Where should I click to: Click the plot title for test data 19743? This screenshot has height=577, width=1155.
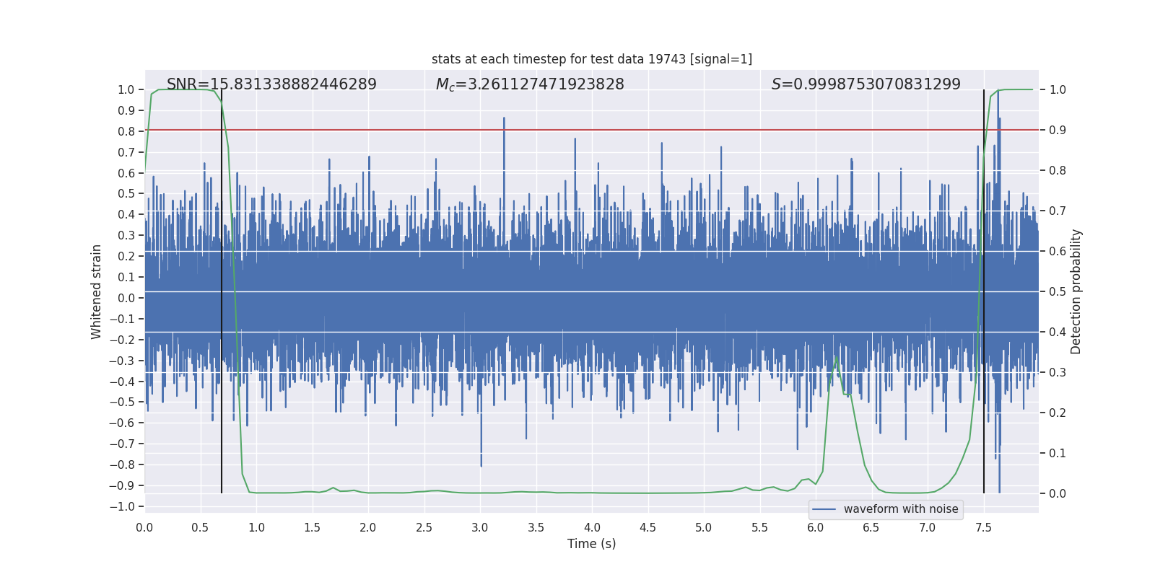pyautogui.click(x=591, y=59)
